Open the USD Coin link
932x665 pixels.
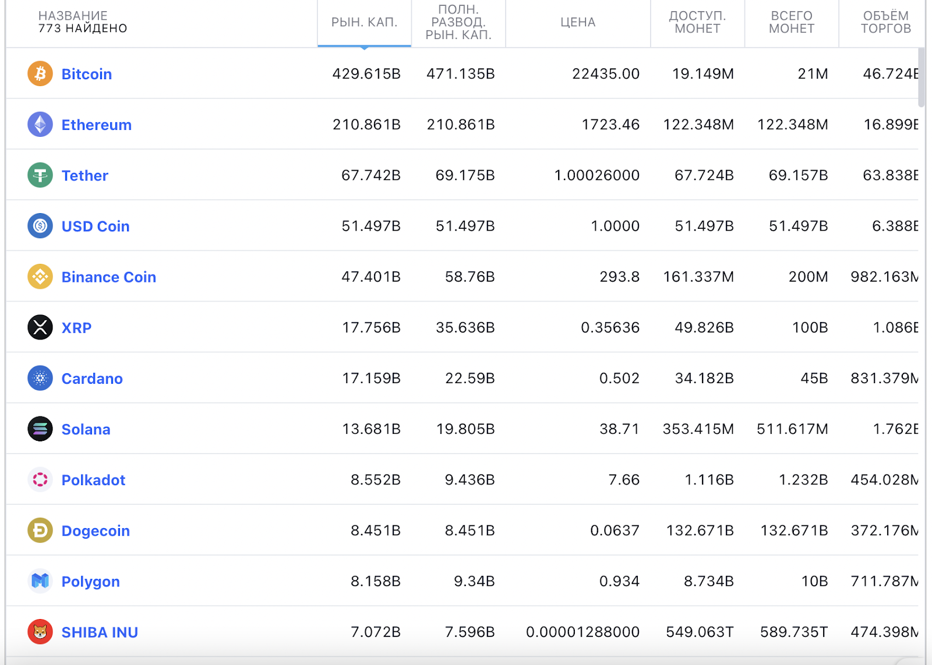pos(96,226)
